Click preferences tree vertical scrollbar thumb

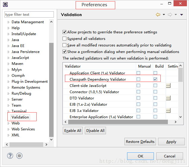coord(51,90)
